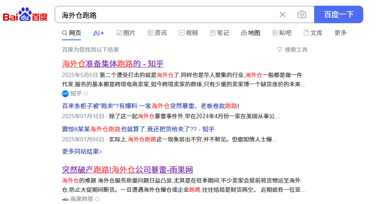This screenshot has height=204, width=376.
Task: Expand the 更多 tab menu
Action: click(340, 33)
